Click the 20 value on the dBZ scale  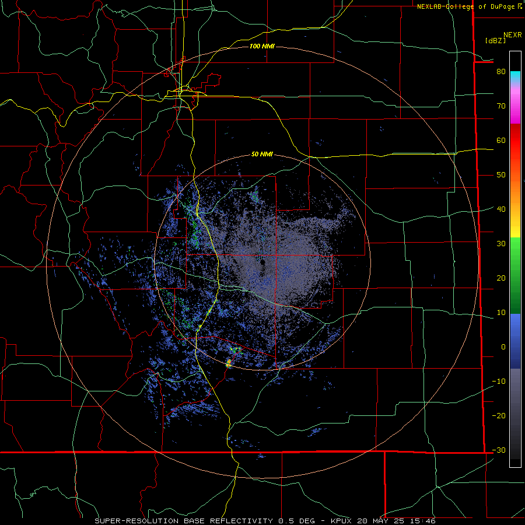pyautogui.click(x=501, y=278)
